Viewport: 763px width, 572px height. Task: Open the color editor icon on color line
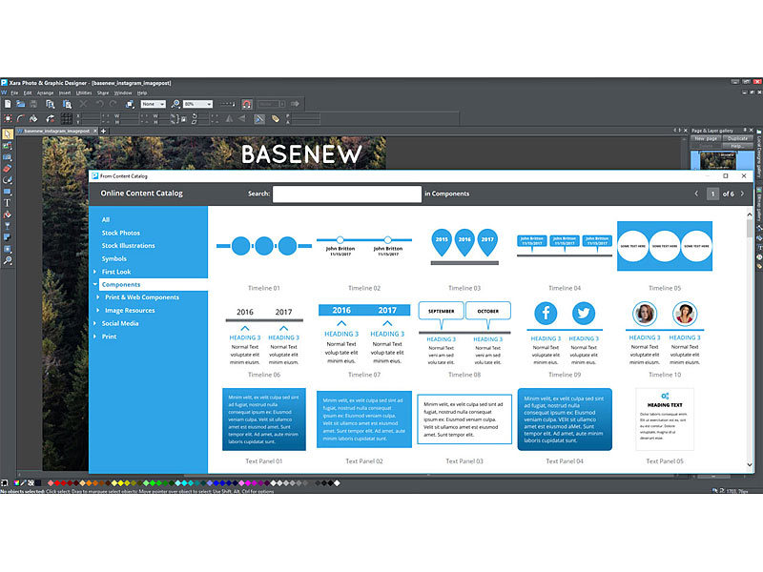[16, 483]
